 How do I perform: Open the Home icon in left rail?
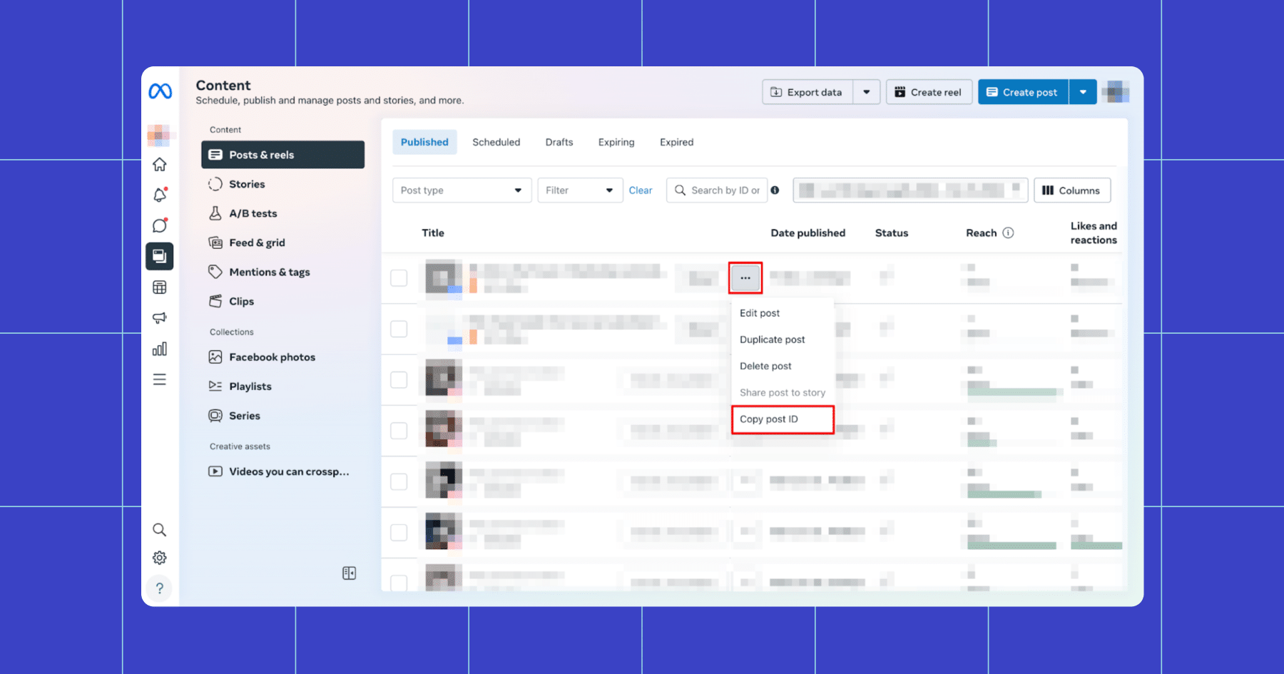tap(160, 165)
